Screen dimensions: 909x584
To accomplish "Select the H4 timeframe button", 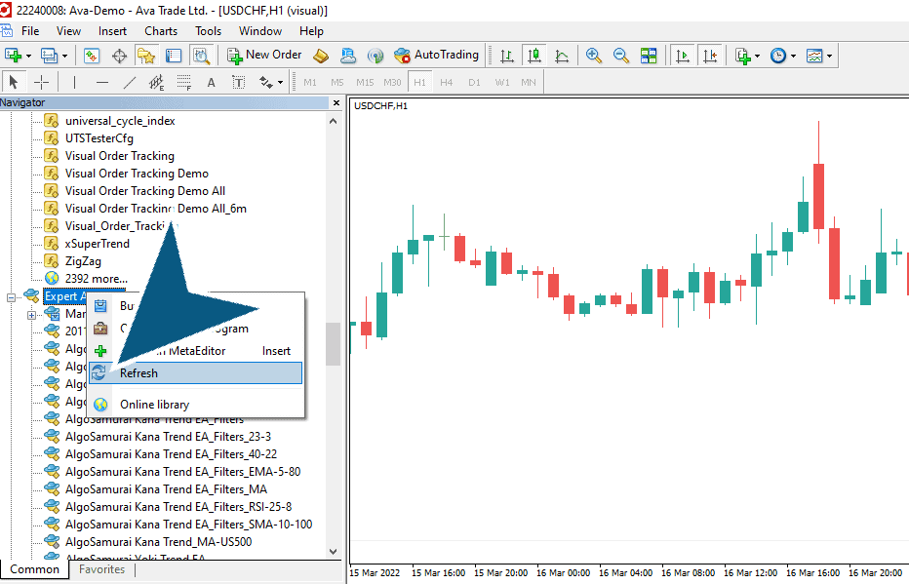I will tap(446, 82).
